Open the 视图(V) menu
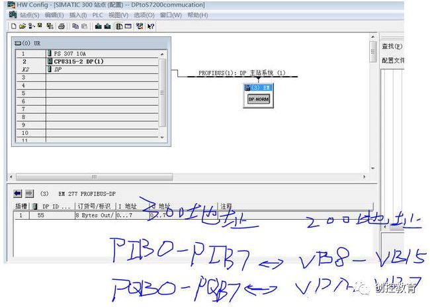The height and width of the screenshot is (307, 430). pos(119,15)
